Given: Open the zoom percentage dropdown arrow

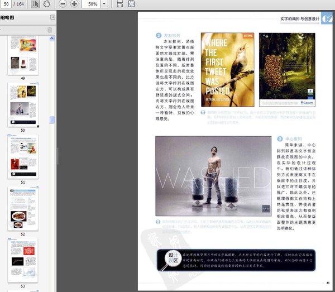Looking at the screenshot, I should [x=104, y=4].
